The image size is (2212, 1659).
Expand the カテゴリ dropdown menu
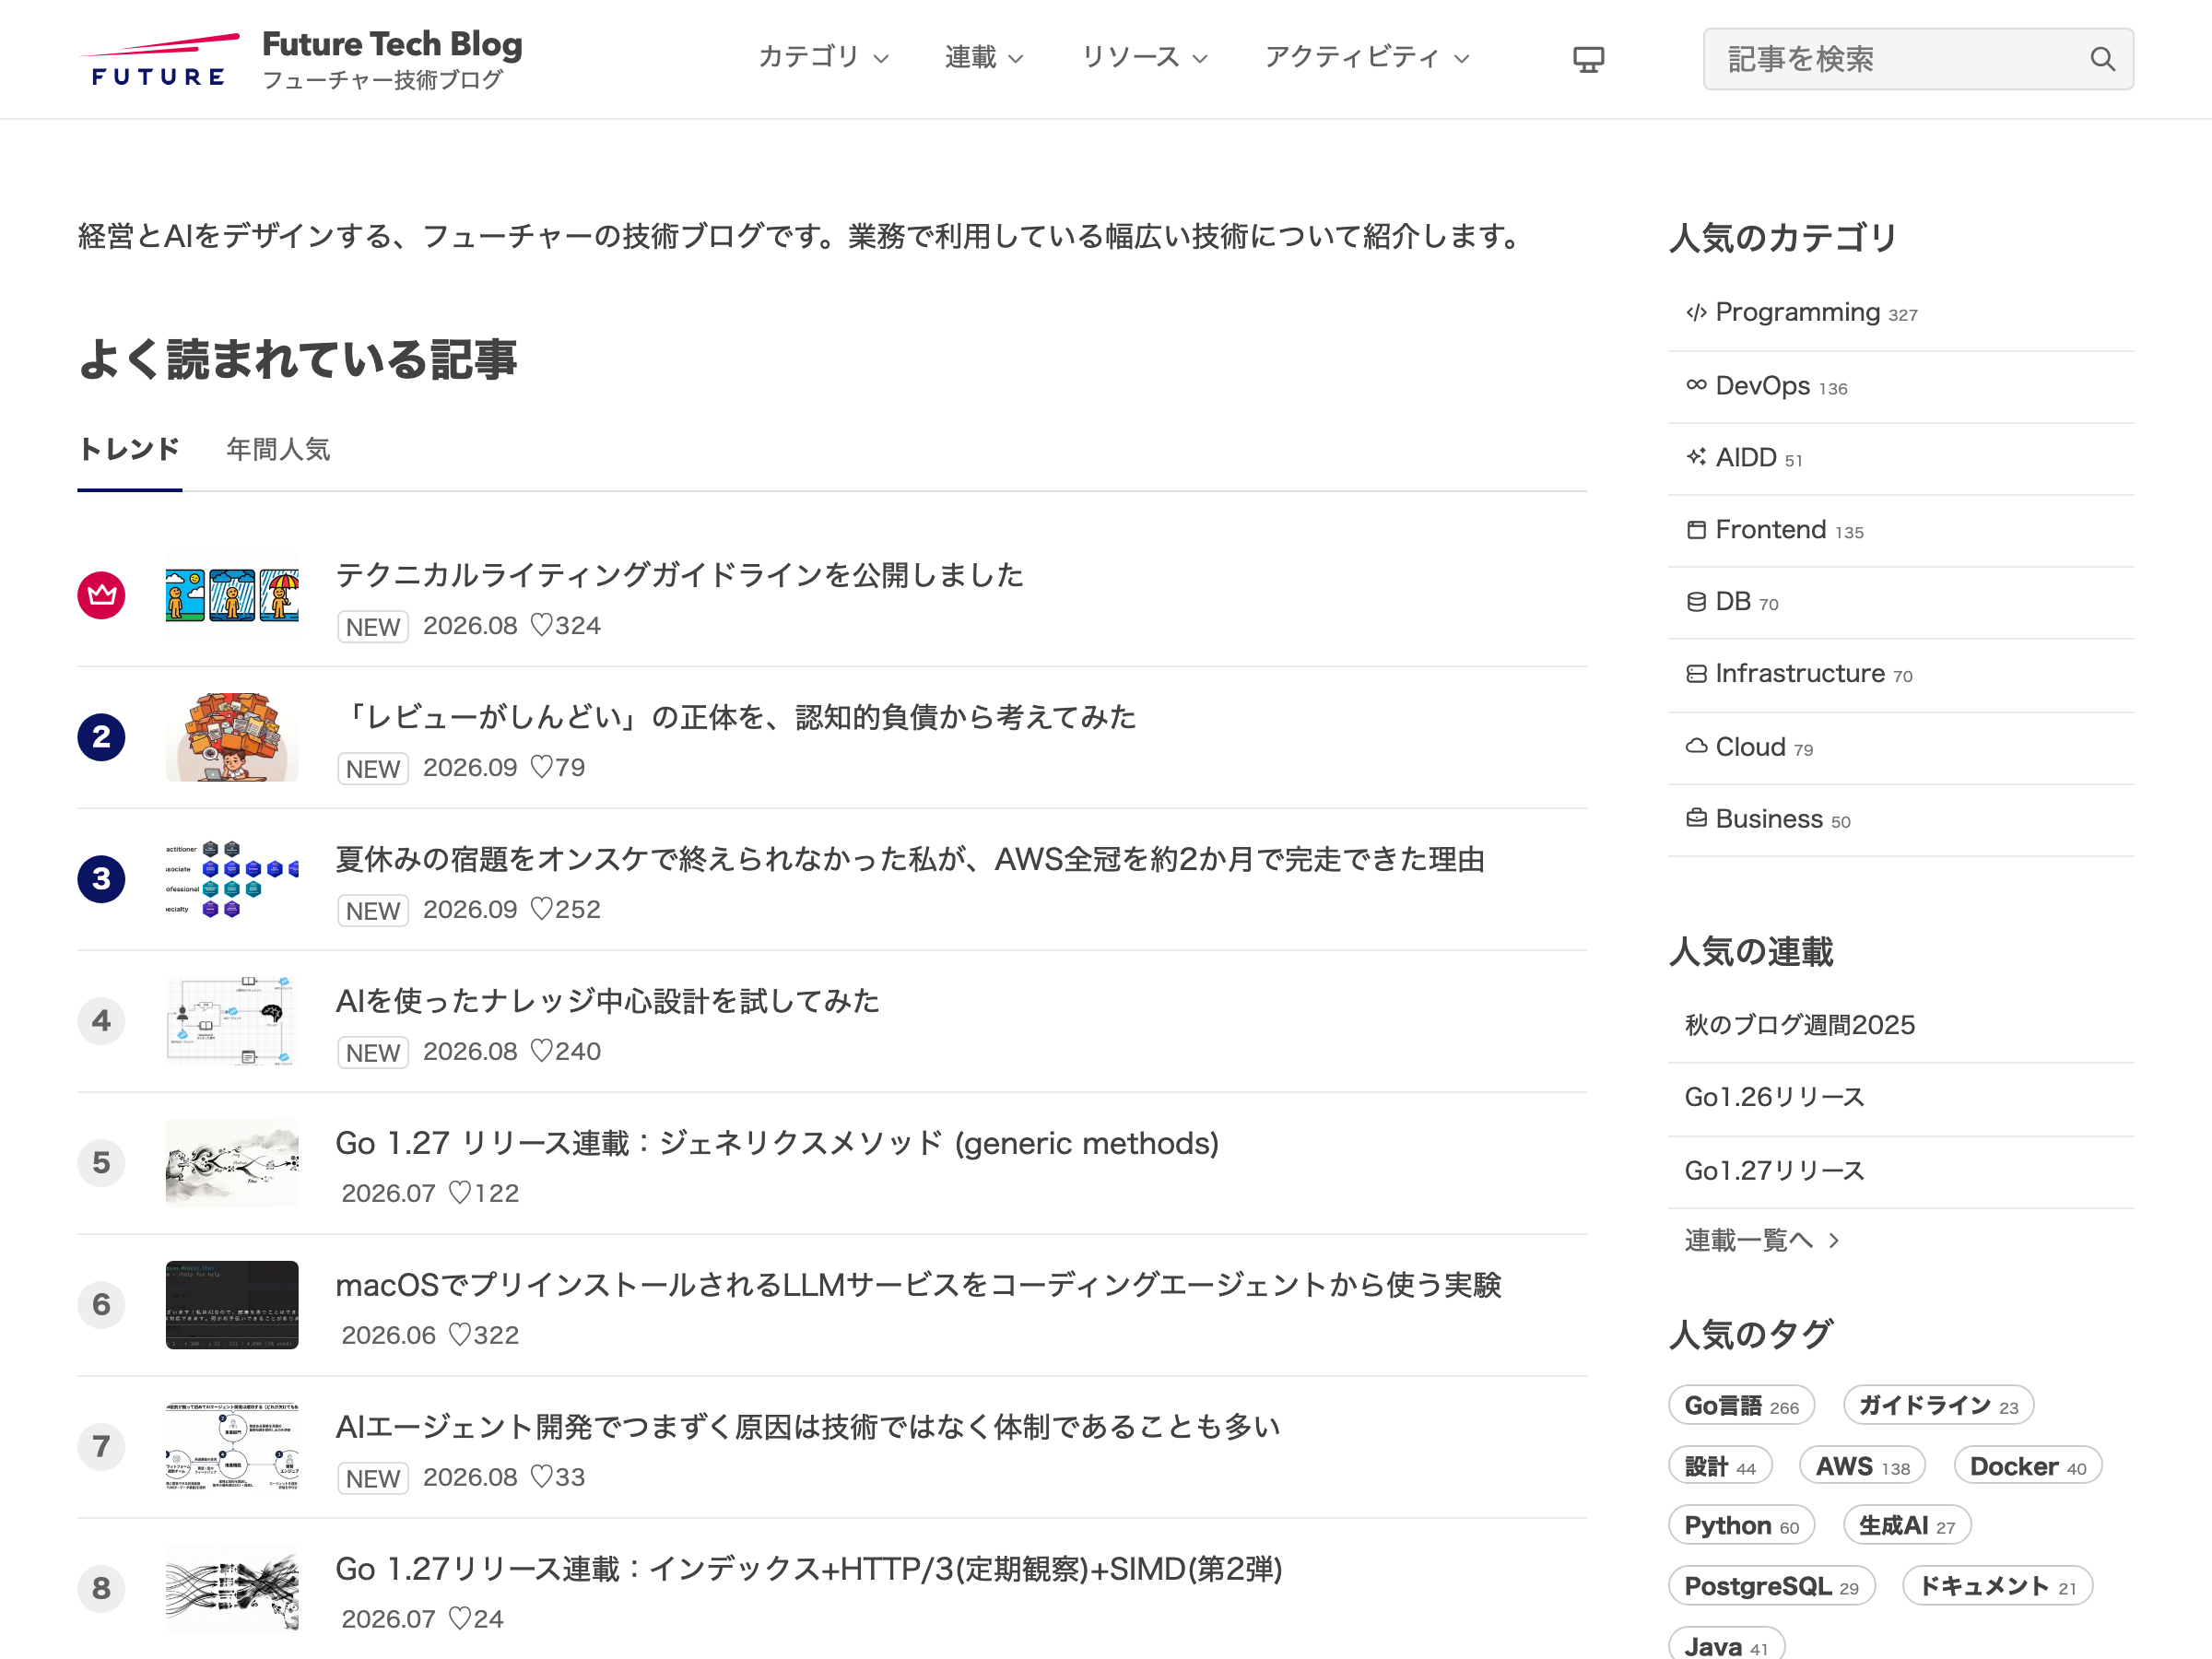[x=824, y=58]
